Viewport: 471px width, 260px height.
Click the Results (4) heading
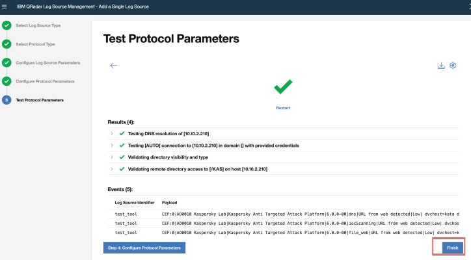pos(121,122)
